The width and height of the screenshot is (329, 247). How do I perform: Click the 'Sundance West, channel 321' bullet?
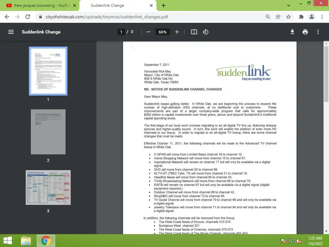[179, 225]
